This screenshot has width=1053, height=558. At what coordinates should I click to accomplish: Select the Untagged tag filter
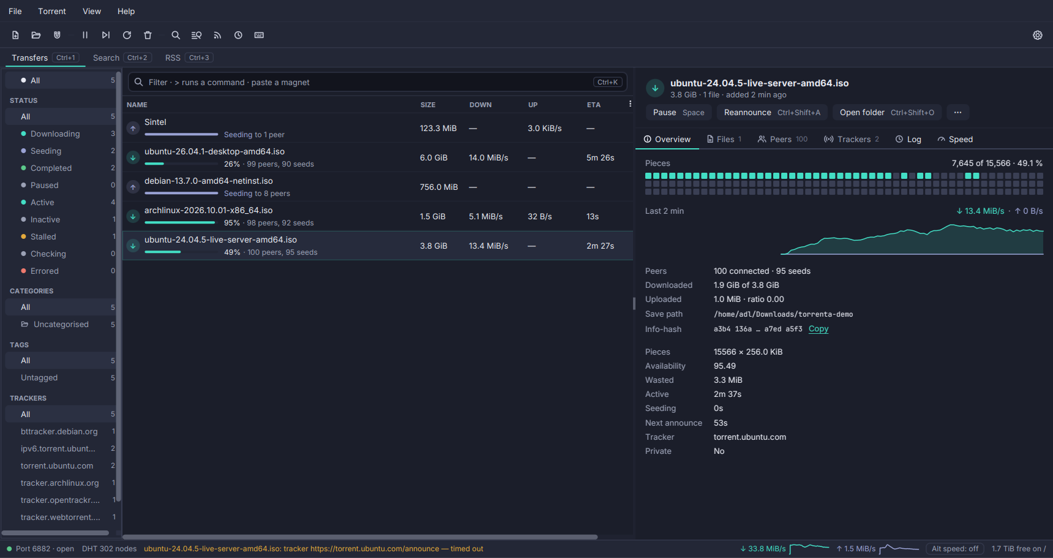point(60,377)
